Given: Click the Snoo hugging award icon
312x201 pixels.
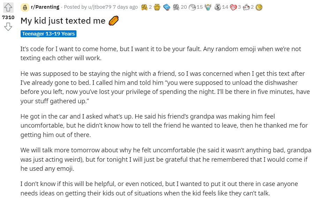Looking at the screenshot, I should 246,7.
